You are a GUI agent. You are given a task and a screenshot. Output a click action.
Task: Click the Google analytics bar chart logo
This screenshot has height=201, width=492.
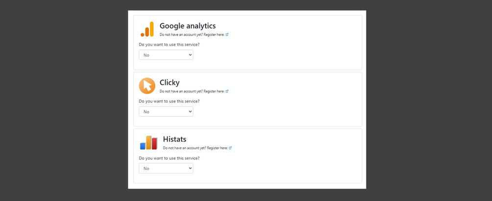(147, 29)
